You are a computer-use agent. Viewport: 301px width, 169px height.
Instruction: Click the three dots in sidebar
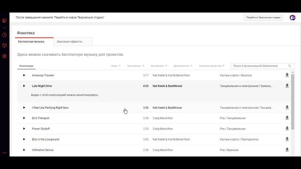coord(5,153)
